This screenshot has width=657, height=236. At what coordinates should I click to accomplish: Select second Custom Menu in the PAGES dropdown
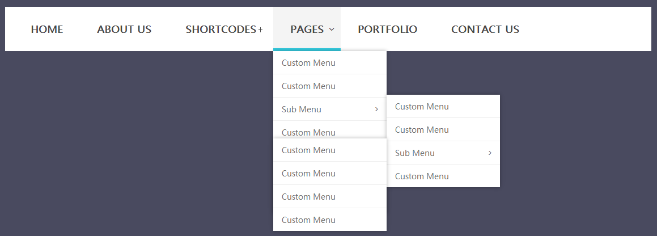coord(308,86)
